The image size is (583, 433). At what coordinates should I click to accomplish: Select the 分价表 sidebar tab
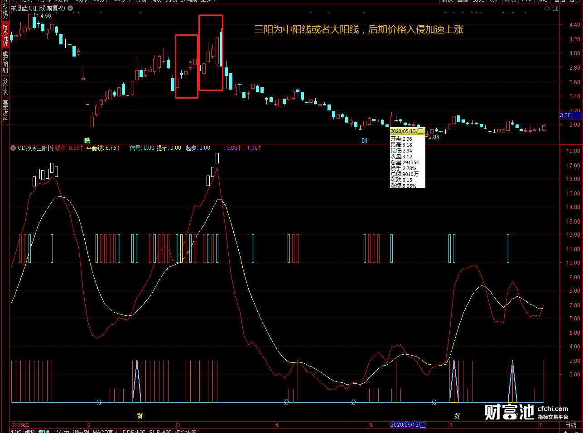[5, 86]
